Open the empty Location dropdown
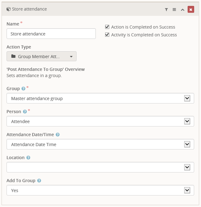201x207 pixels. click(x=100, y=168)
